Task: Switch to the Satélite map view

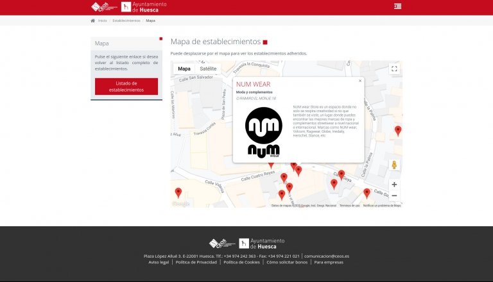Action: click(208, 69)
